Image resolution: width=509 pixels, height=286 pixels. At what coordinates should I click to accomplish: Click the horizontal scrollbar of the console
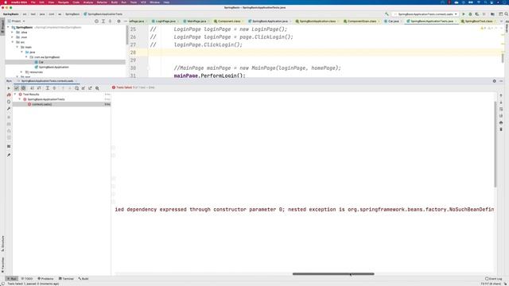pos(333,274)
